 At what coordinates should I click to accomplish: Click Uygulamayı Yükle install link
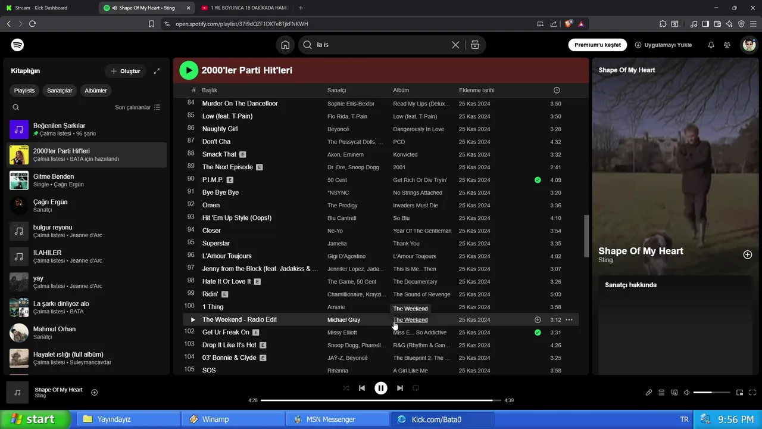pos(663,45)
